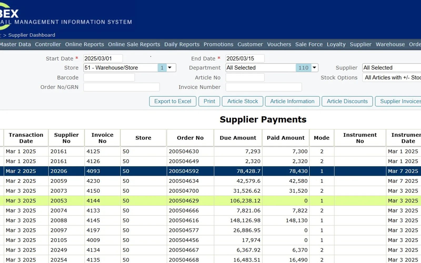The width and height of the screenshot is (421, 263).
Task: Select the Department count badge 110
Action: click(303, 68)
